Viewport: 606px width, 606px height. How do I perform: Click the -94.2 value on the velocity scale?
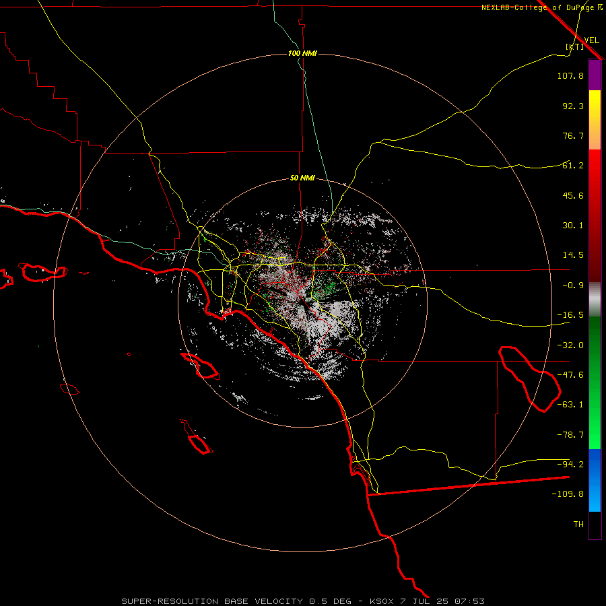[x=570, y=465]
